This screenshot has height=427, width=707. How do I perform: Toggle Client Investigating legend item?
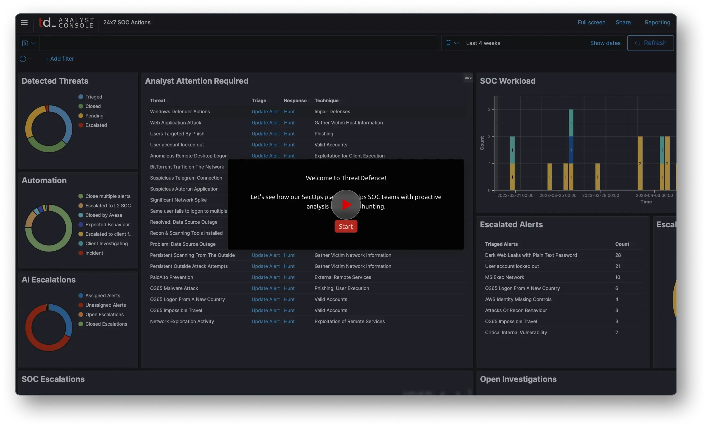coord(103,243)
